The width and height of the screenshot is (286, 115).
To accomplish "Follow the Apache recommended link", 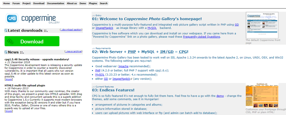I will [x=124, y=66].
